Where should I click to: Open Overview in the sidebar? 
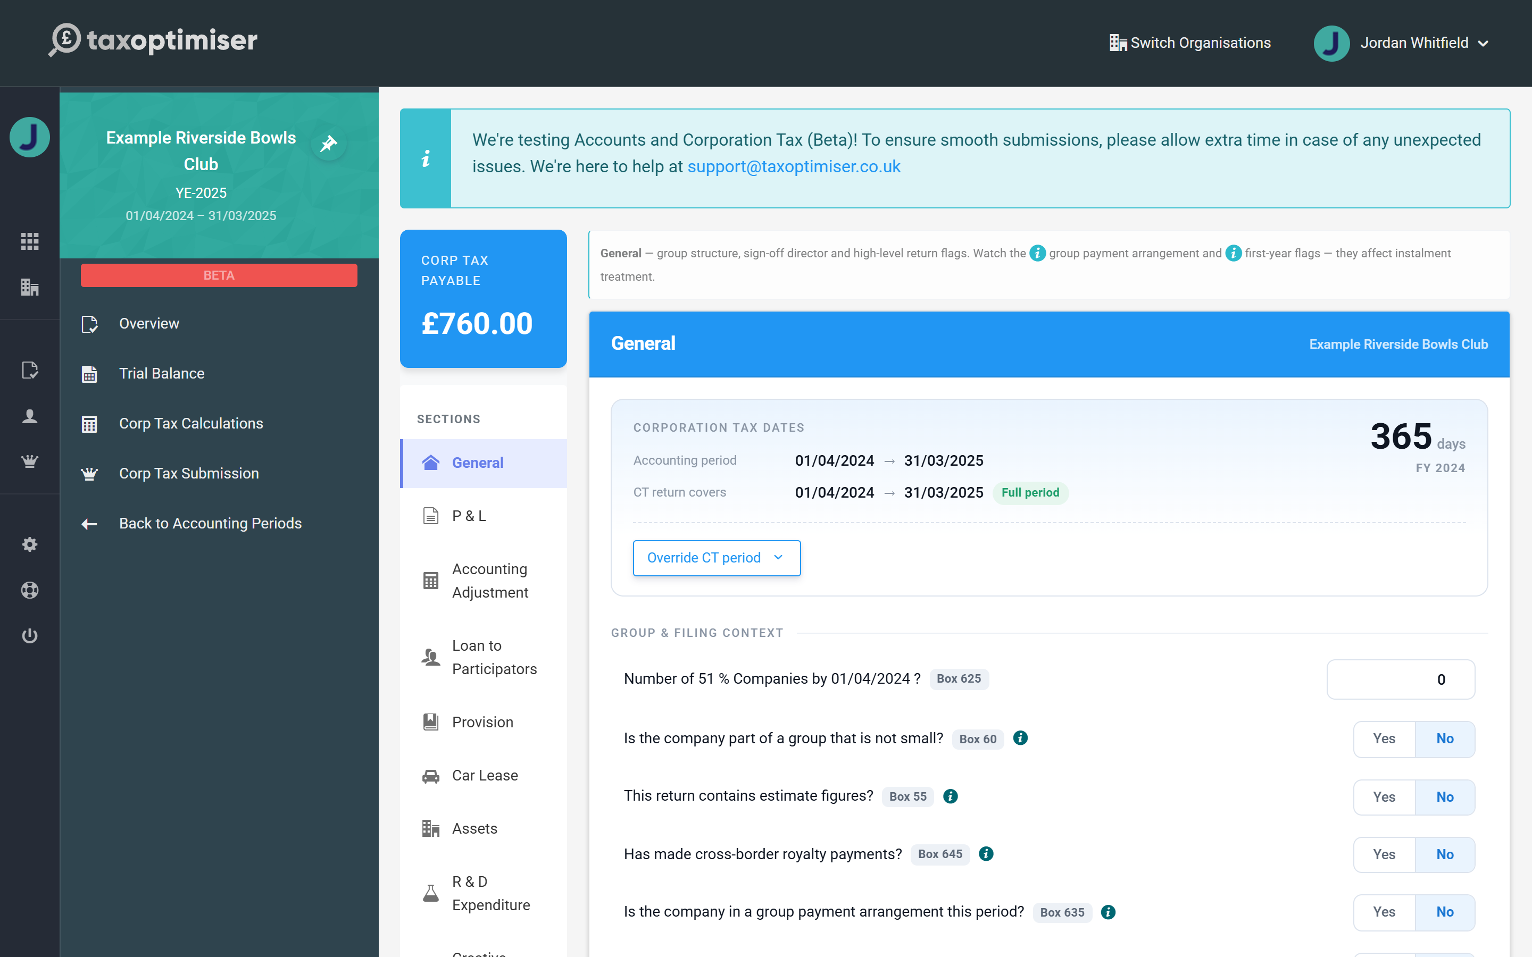[x=219, y=323]
